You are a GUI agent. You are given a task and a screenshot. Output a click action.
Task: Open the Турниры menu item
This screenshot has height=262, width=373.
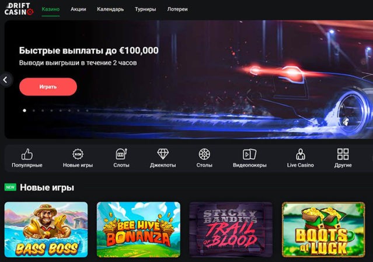pyautogui.click(x=145, y=9)
